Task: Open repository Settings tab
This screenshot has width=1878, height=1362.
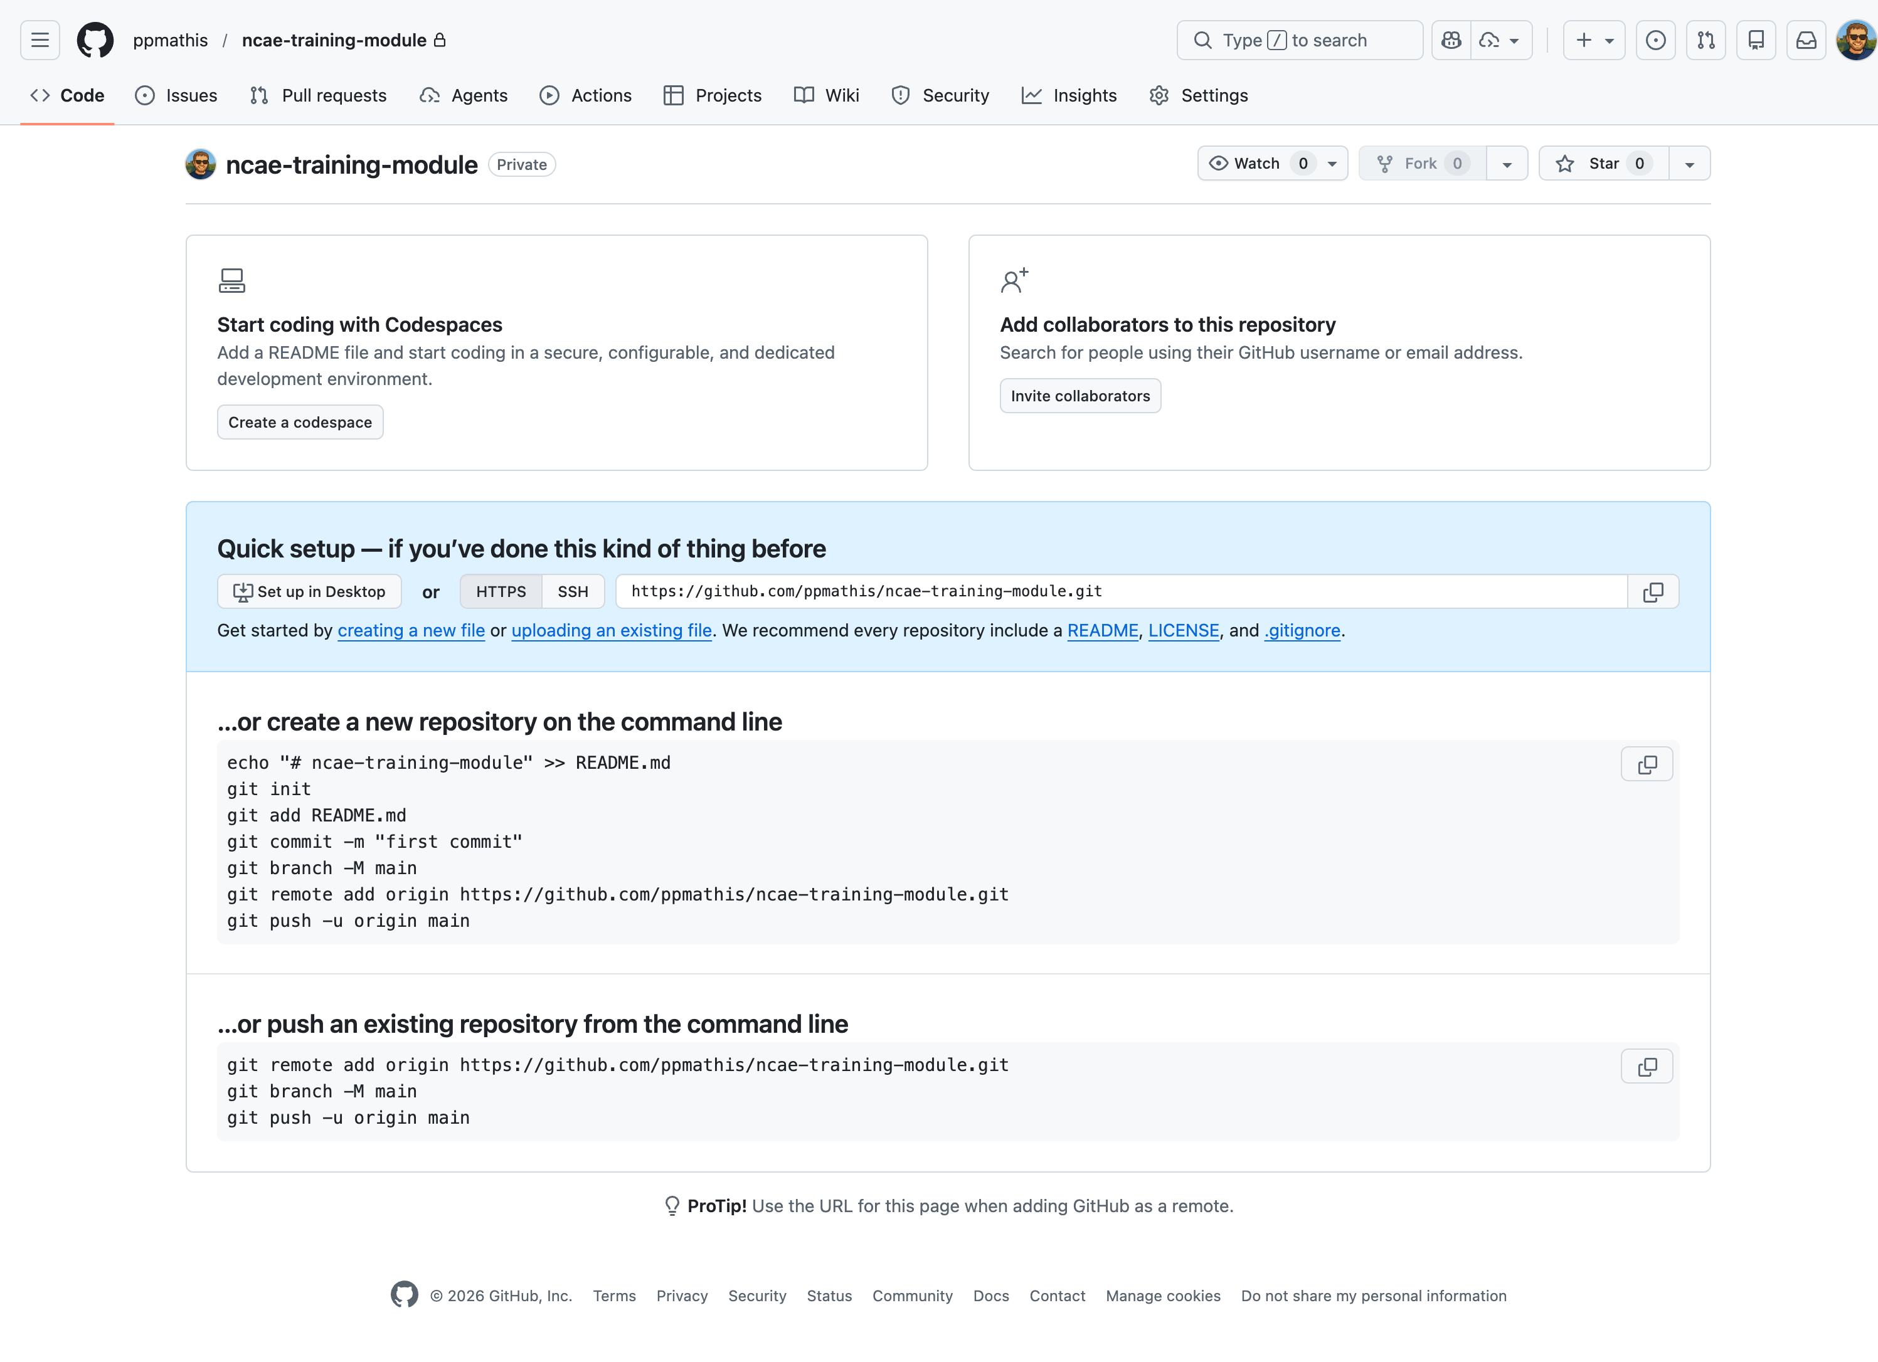Action: (x=1198, y=95)
